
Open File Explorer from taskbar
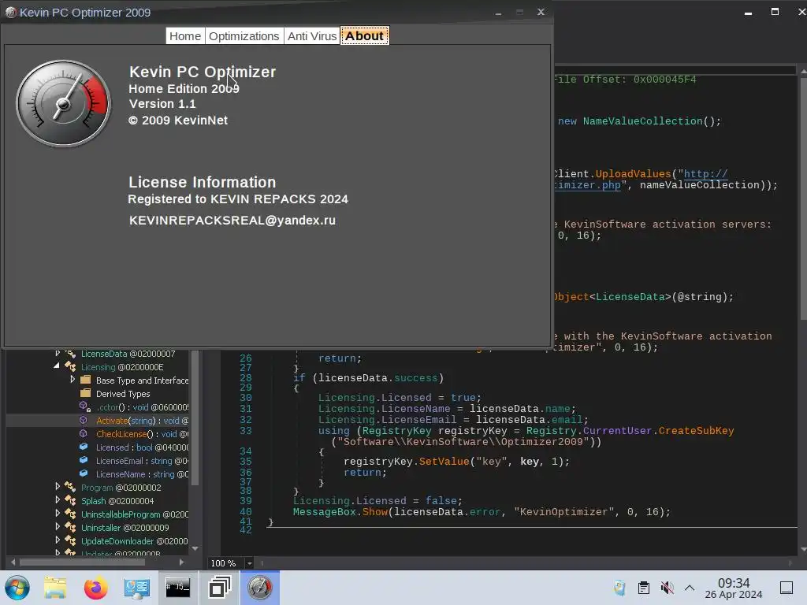(x=55, y=588)
